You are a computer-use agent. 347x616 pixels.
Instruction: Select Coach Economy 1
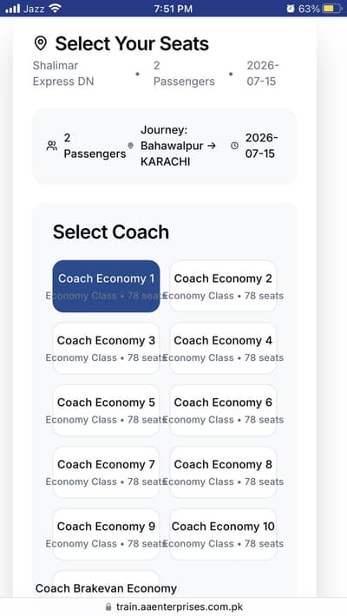pyautogui.click(x=106, y=286)
